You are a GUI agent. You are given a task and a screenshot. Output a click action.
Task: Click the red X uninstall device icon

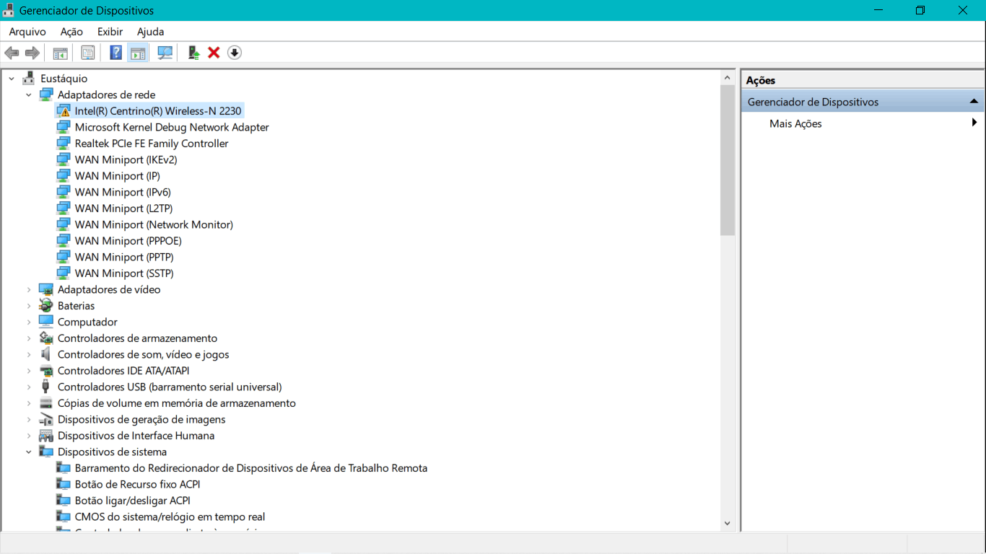tap(214, 53)
